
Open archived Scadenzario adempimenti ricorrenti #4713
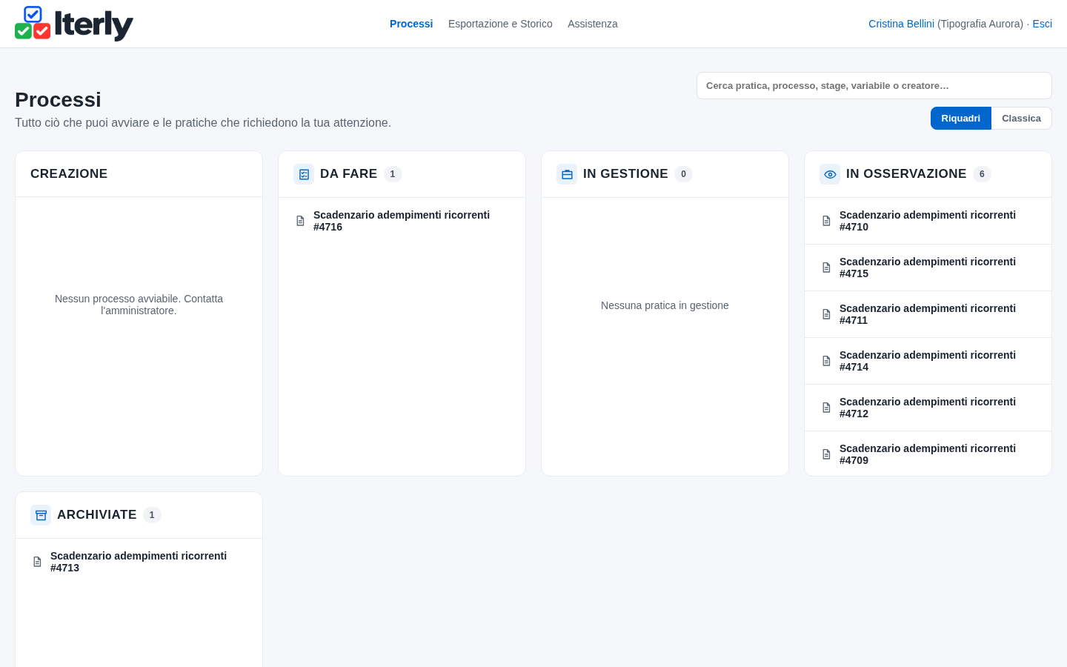click(x=139, y=562)
